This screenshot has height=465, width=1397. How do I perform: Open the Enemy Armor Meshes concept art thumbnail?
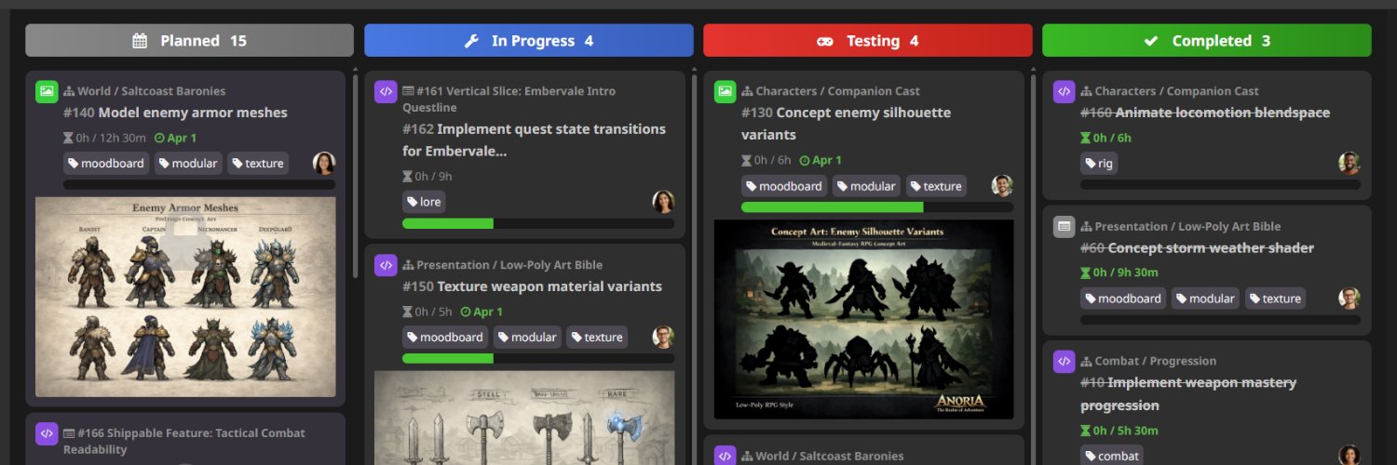185,297
